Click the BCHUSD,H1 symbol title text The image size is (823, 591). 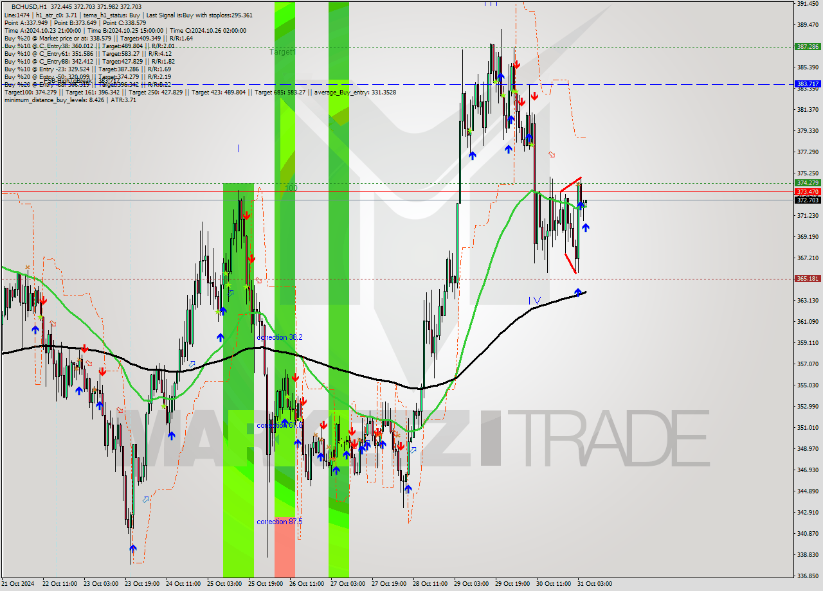[x=28, y=6]
